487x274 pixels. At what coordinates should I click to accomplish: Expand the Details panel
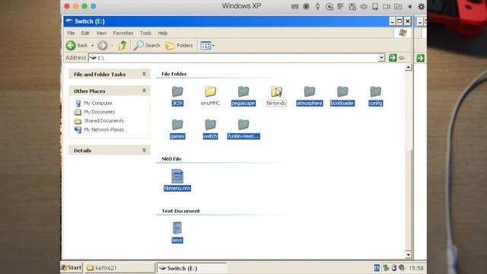(144, 151)
